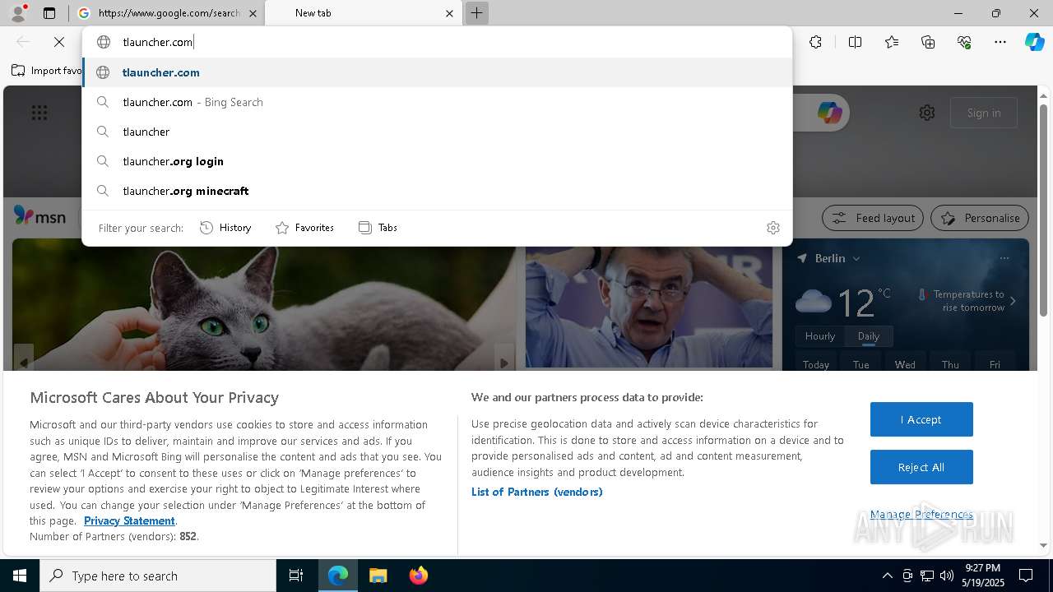Stop loading the page
1053x592 pixels.
click(x=59, y=42)
